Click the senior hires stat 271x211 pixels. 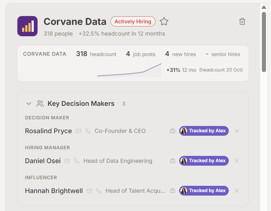[x=223, y=54]
